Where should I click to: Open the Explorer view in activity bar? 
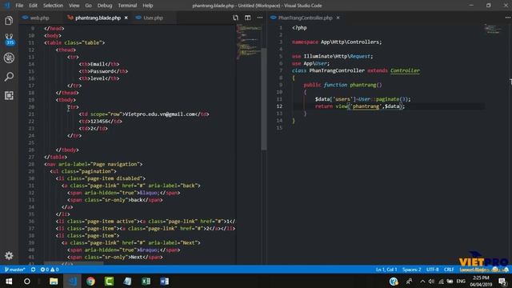click(9, 21)
